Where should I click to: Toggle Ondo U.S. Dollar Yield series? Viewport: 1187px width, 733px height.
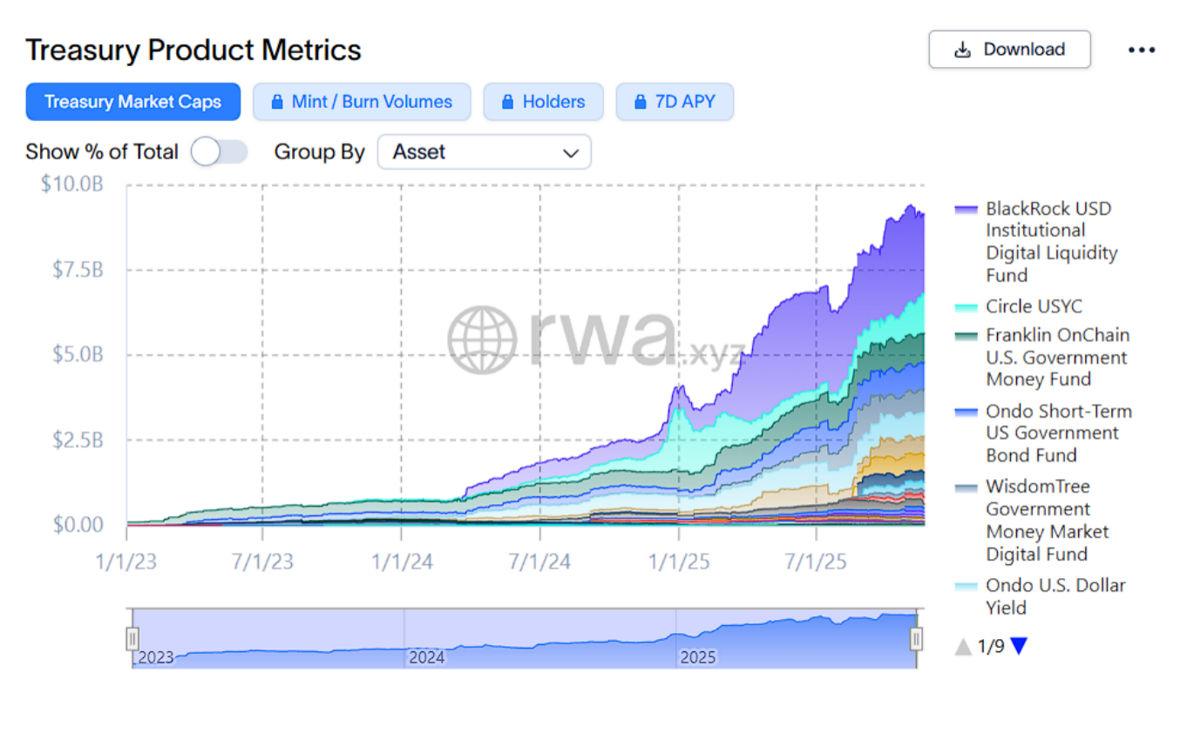1055,595
